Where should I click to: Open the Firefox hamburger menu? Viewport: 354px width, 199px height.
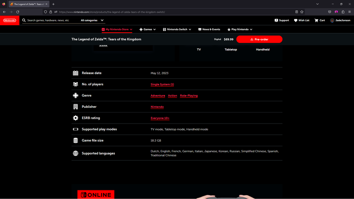pyautogui.click(x=350, y=12)
